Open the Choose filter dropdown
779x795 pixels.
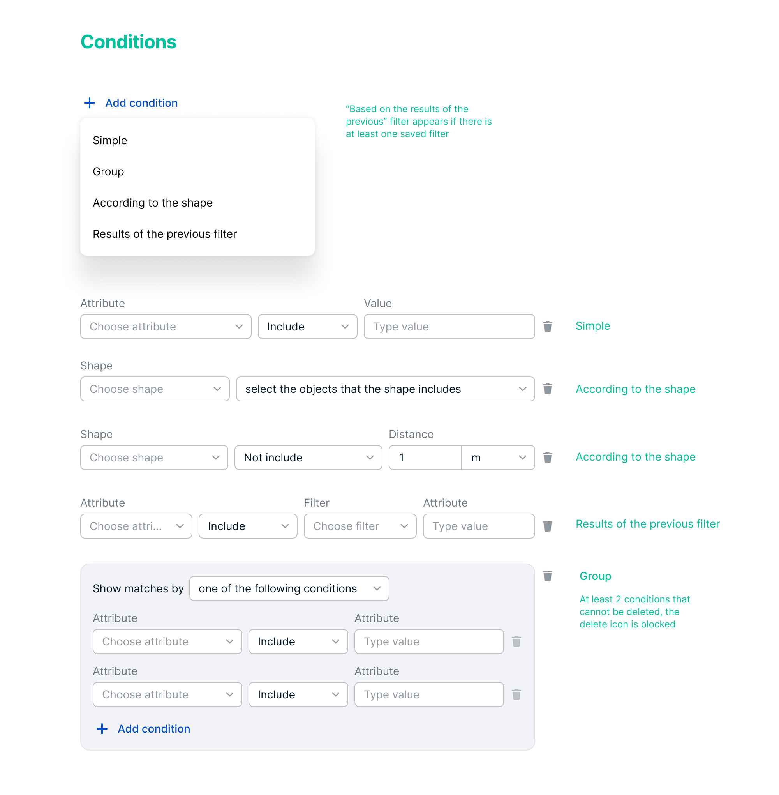point(360,526)
